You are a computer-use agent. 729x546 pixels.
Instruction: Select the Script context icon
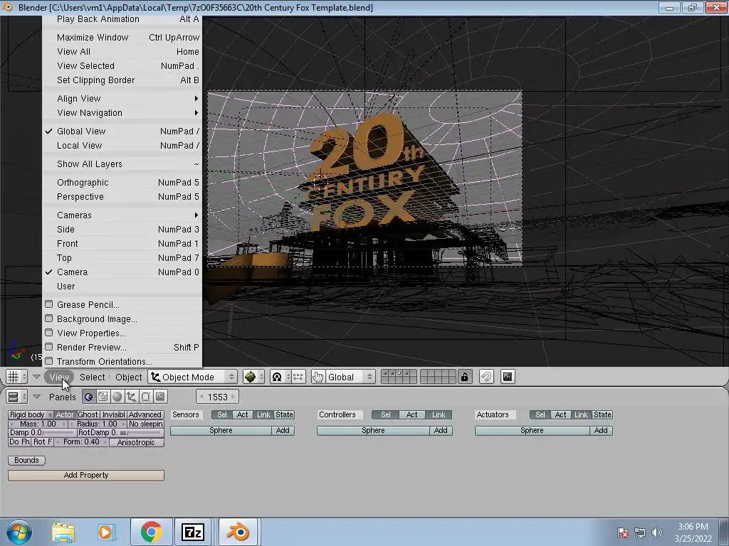pyautogui.click(x=103, y=397)
